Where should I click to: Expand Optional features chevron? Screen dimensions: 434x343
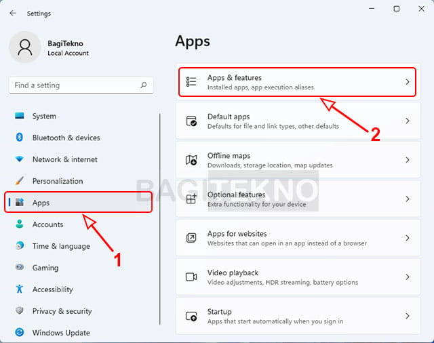click(x=407, y=199)
